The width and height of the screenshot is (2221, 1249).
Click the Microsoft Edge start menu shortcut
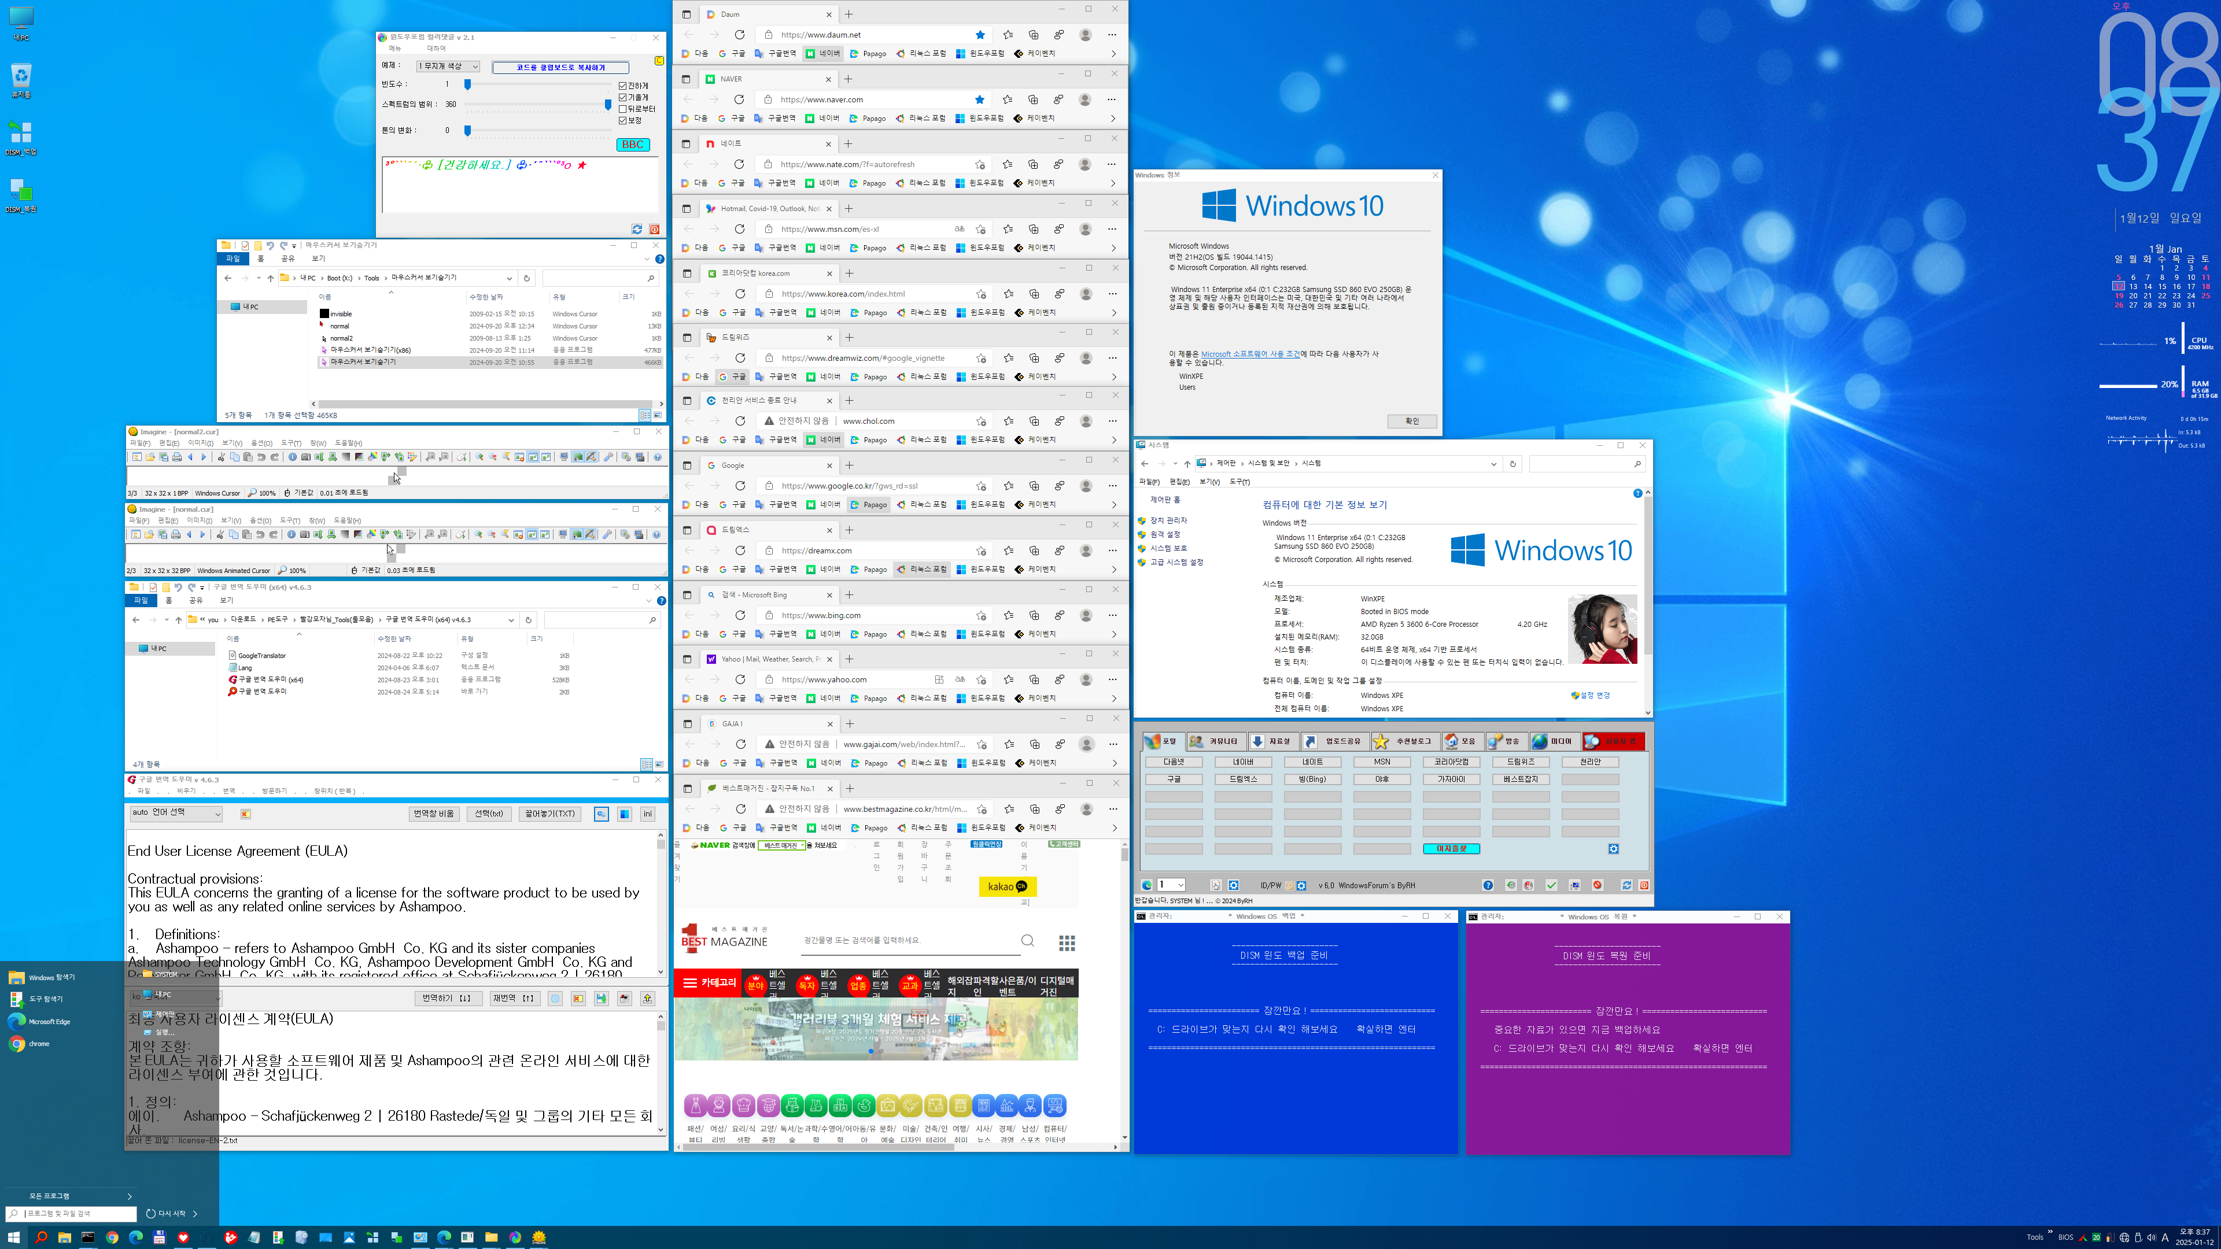click(x=40, y=1021)
